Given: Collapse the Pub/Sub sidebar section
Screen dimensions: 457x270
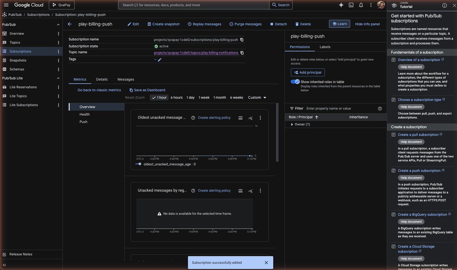Looking at the screenshot, I should (58, 25).
